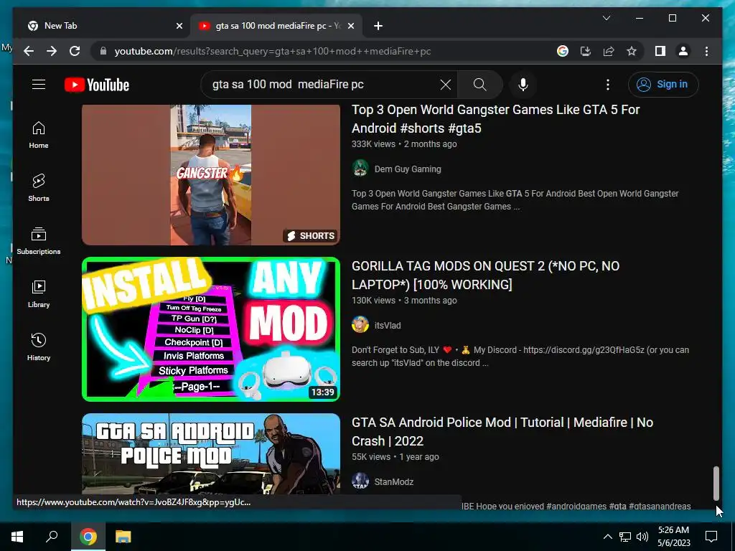Open Shorts from the sidebar
This screenshot has width=735, height=551.
coord(39,188)
